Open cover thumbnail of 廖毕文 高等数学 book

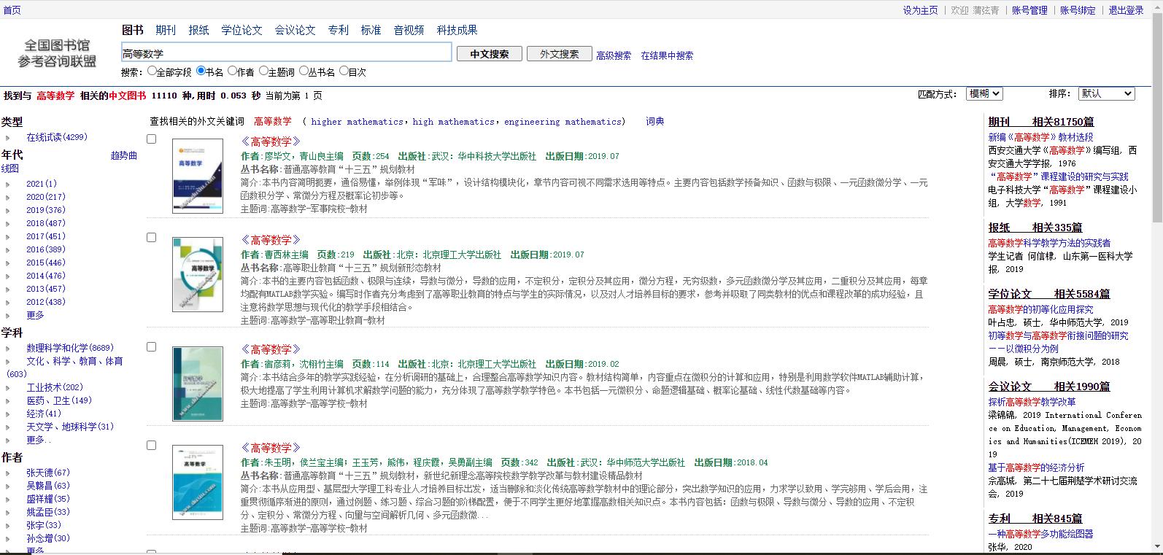tap(198, 176)
